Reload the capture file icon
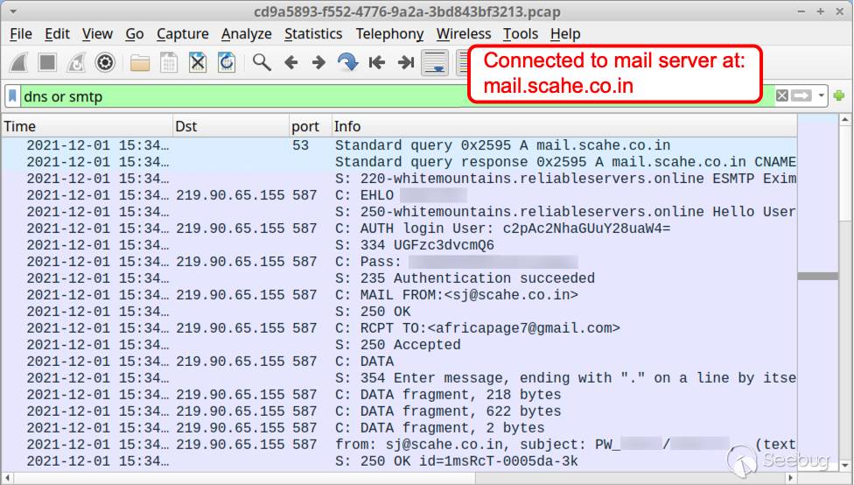Screen dimensions: 854x485 (x=227, y=63)
